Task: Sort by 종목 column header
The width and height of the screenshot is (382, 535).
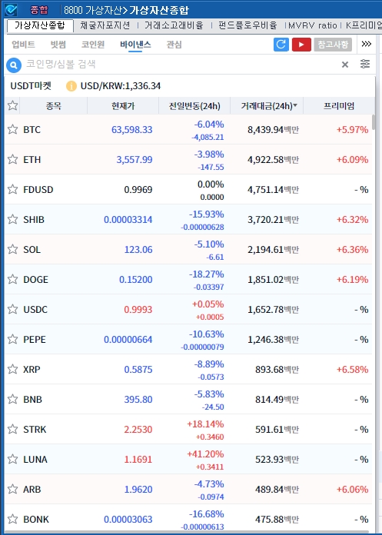Action: [x=54, y=106]
